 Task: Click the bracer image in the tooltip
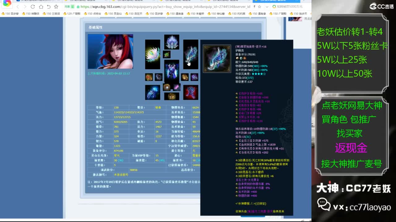point(217,59)
